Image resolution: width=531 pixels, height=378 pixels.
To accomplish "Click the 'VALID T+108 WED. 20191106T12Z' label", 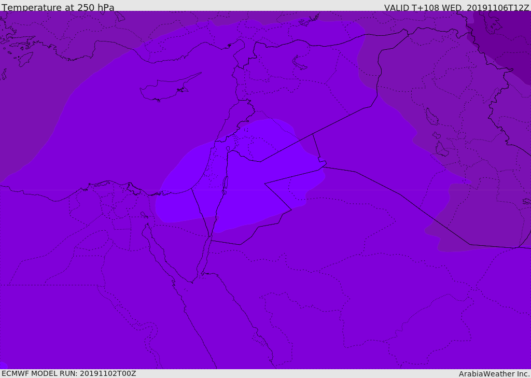I will [x=456, y=7].
